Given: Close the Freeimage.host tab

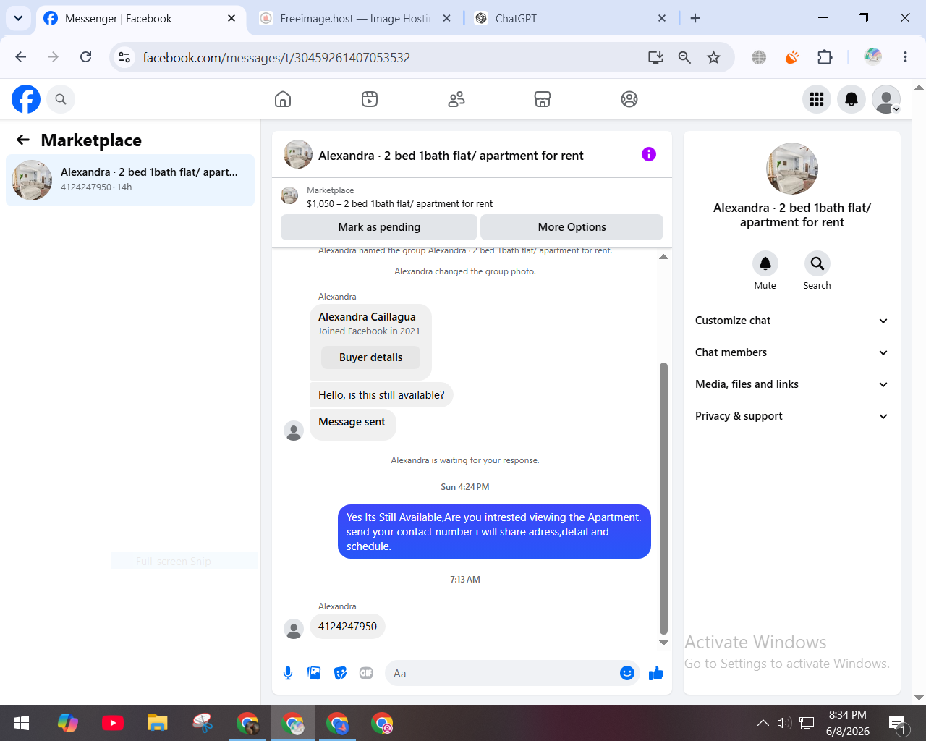Looking at the screenshot, I should coord(447,18).
